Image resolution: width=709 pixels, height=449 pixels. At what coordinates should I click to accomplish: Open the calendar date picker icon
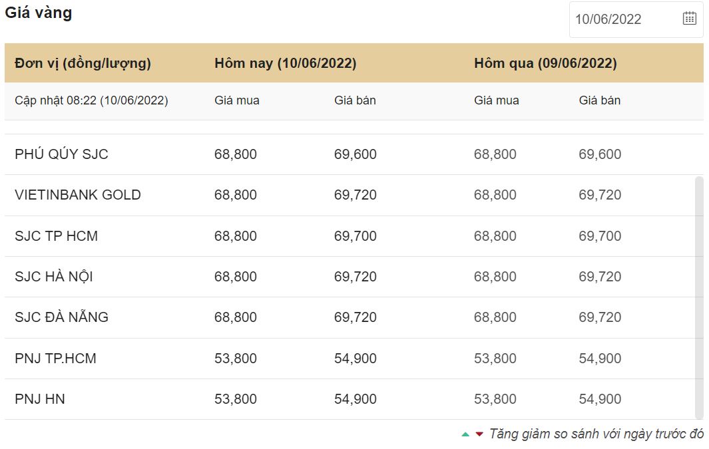(689, 19)
